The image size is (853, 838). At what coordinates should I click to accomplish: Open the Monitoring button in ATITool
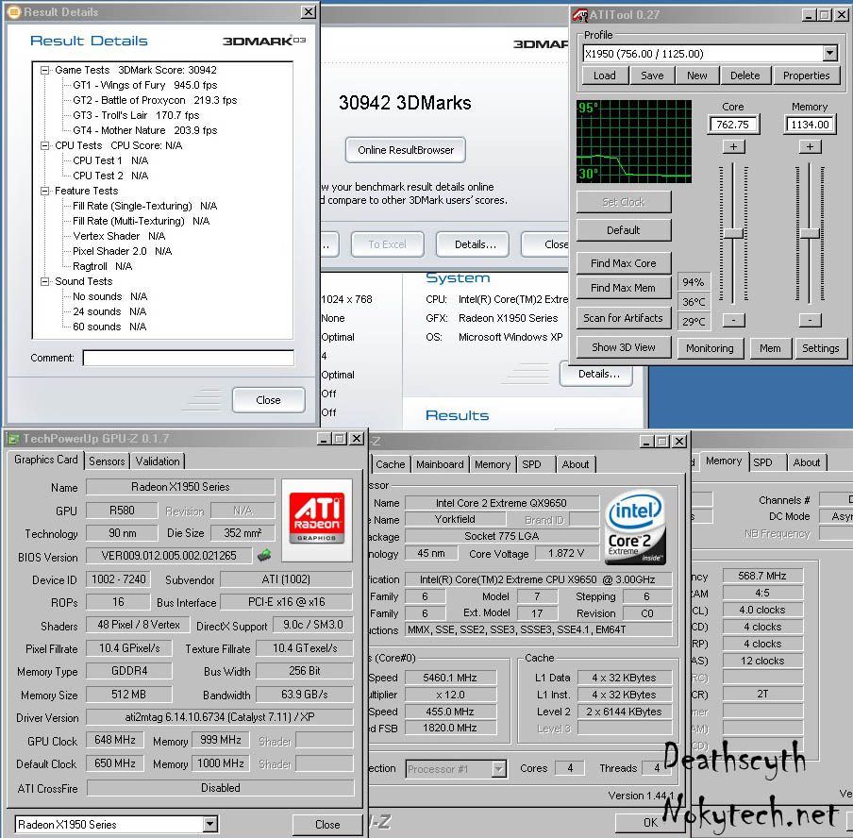(x=710, y=348)
